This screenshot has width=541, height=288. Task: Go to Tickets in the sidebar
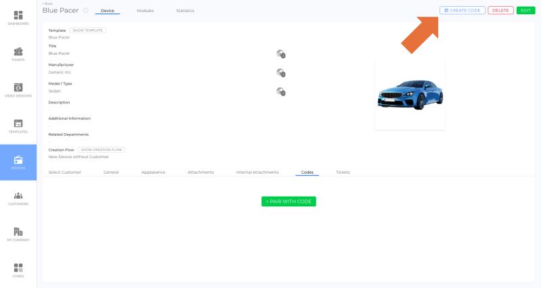pos(18,54)
